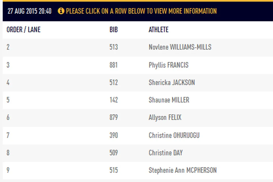Screen dimensions: 273x182
Task: Open Novlene WILLIAMS-MILLS row details
Action: tap(180, 47)
